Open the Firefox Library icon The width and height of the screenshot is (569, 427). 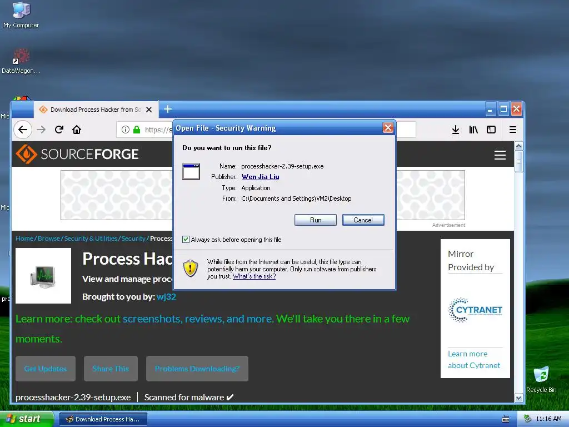coord(473,130)
